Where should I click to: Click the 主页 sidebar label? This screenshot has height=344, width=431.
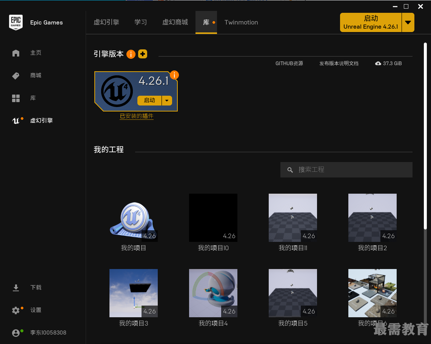[x=36, y=53]
